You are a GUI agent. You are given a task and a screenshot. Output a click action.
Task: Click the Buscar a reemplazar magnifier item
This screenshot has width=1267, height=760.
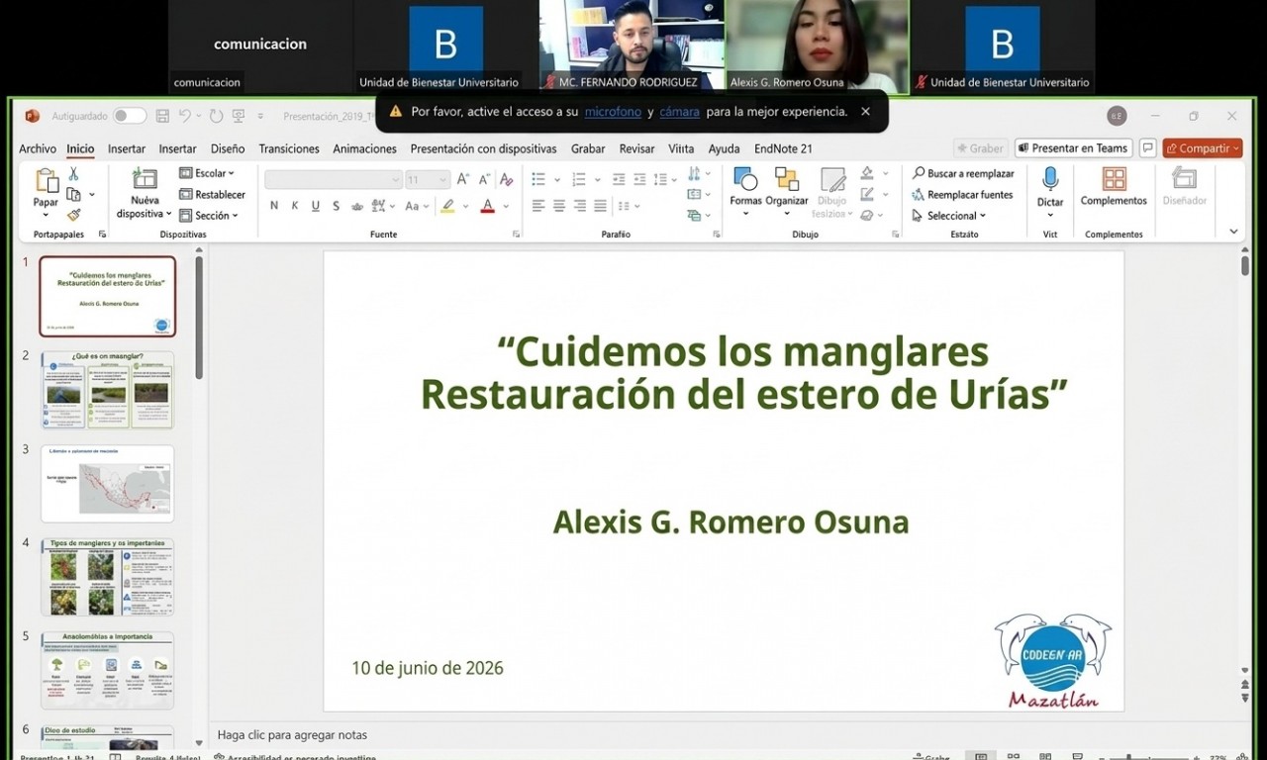coord(963,173)
